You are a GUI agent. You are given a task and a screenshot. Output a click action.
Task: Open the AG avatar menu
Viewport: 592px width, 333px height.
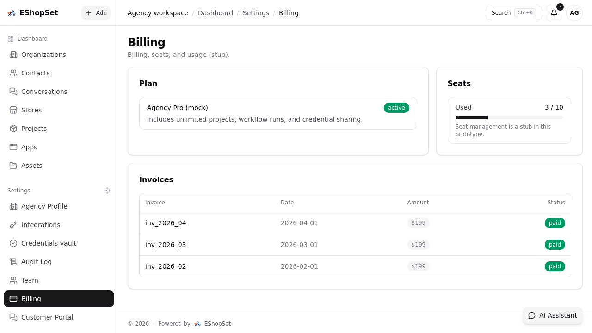coord(574,13)
